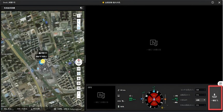
Task: Close the Dock control window
Action: [219, 3]
